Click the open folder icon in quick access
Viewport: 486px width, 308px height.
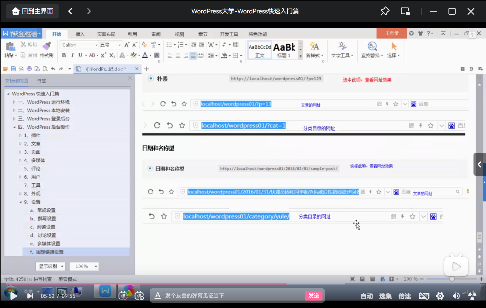pyautogui.click(x=5, y=69)
